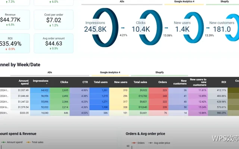Sort table by Orders column header
Viewport: 239px width, 149px height.
[x=162, y=82]
